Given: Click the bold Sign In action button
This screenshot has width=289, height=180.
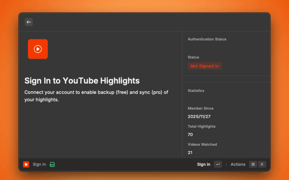Looking at the screenshot, I should 204,164.
